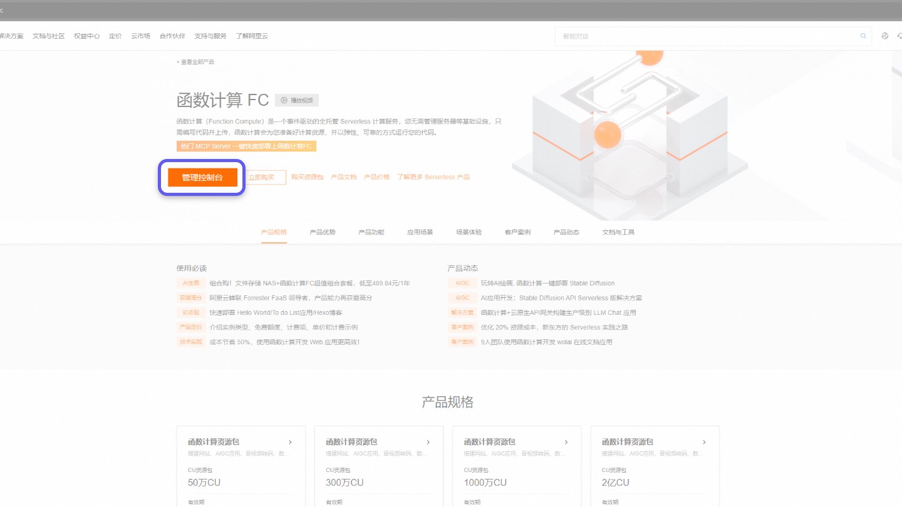
Task: Click the search magnifier icon
Action: 864,36
